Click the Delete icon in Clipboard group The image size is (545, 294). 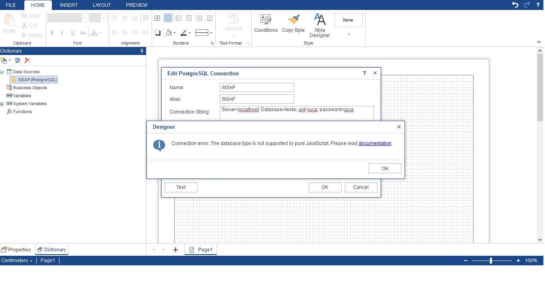pyautogui.click(x=24, y=35)
